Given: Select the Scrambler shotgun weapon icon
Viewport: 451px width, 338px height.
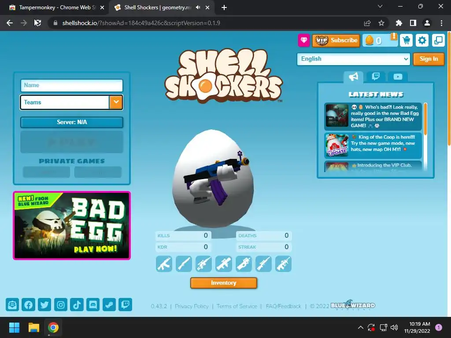Looking at the screenshot, I should [184, 264].
